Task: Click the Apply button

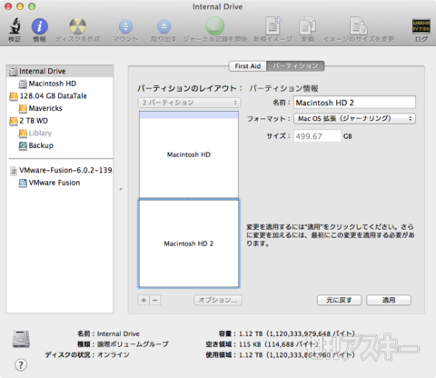Action: pos(389,300)
